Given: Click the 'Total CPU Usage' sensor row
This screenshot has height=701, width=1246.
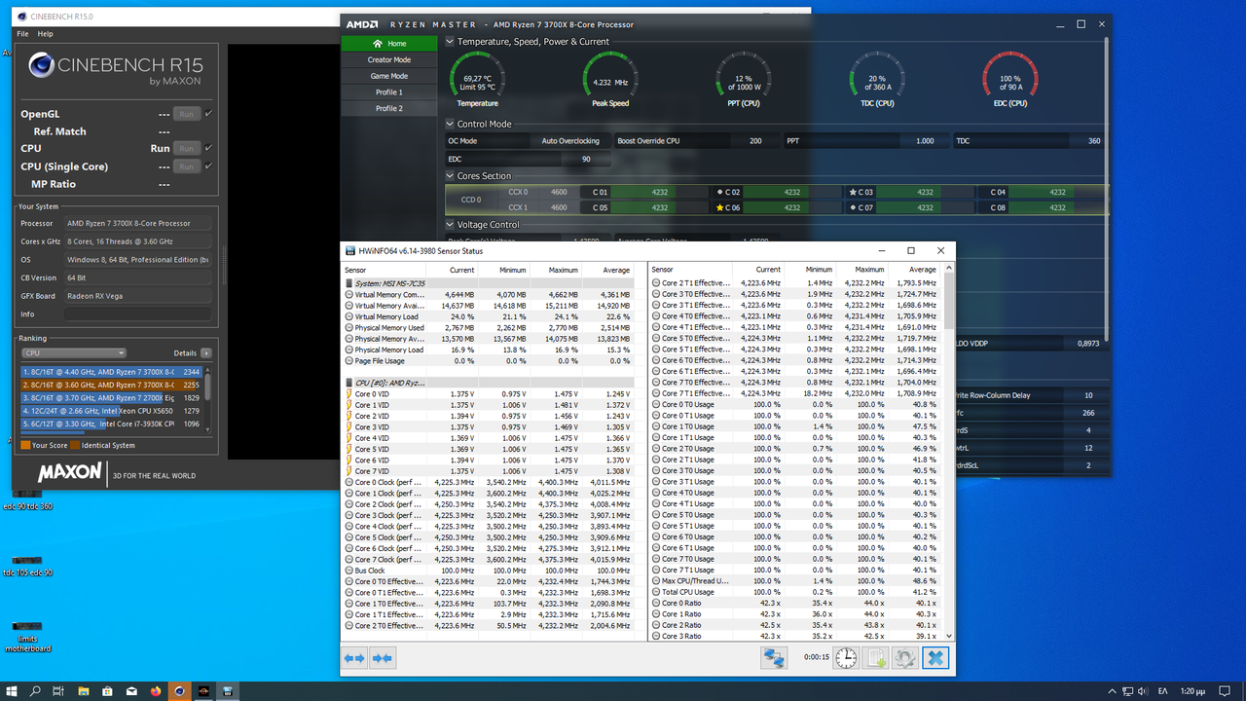Looking at the screenshot, I should pyautogui.click(x=795, y=592).
